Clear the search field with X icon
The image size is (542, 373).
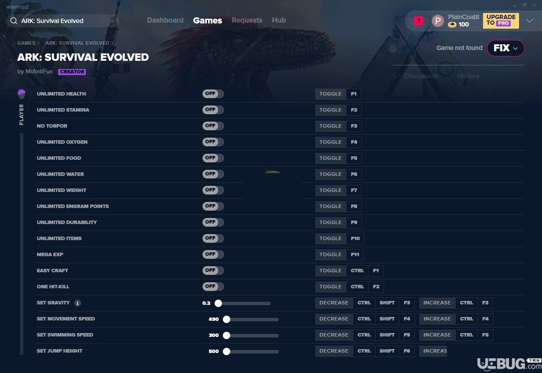click(111, 21)
